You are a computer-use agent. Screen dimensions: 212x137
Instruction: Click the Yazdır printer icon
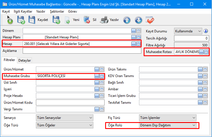tap(104, 20)
